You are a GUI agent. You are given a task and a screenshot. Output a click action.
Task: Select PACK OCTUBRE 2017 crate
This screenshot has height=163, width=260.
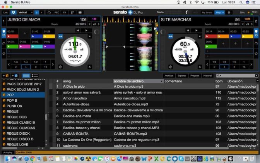click(x=23, y=84)
